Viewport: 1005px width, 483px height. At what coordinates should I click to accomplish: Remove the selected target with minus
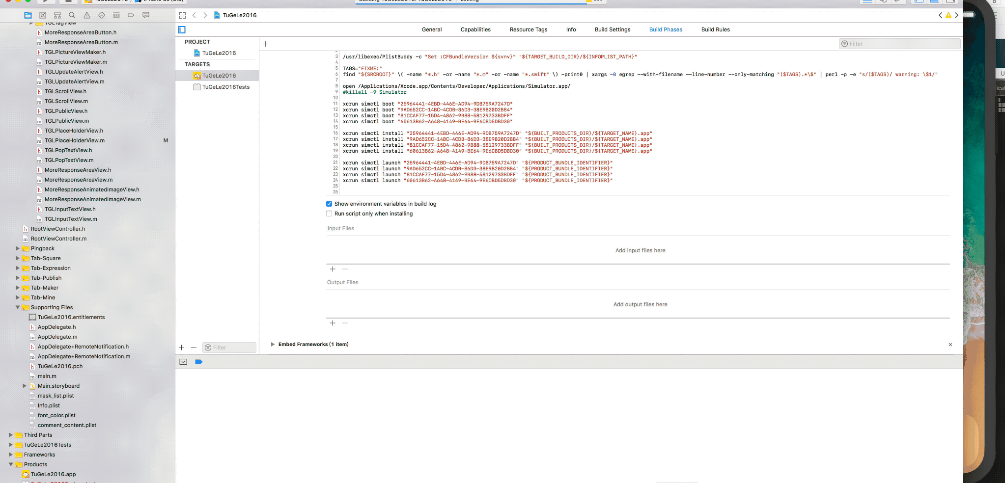tap(194, 348)
